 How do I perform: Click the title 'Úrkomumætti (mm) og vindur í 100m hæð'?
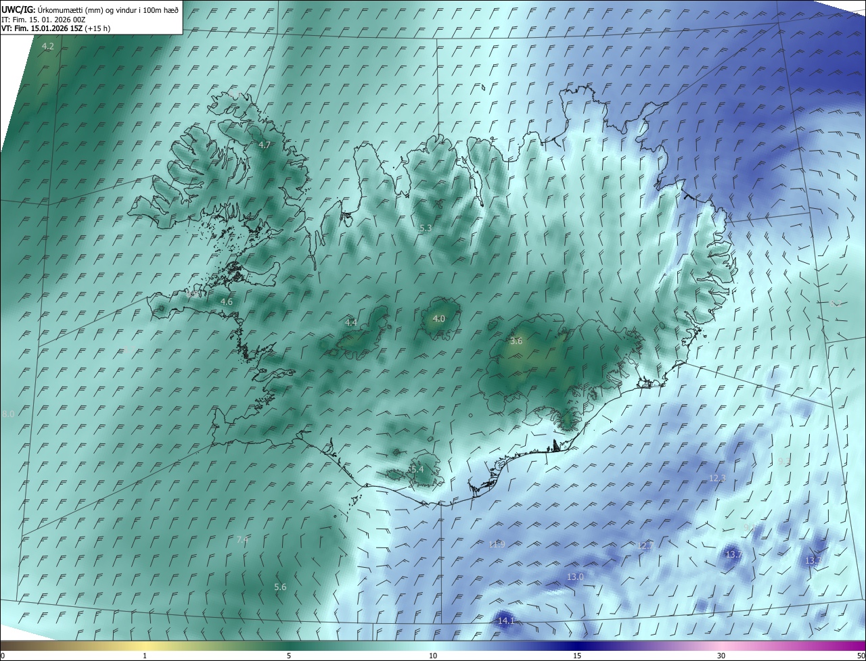[x=108, y=9]
